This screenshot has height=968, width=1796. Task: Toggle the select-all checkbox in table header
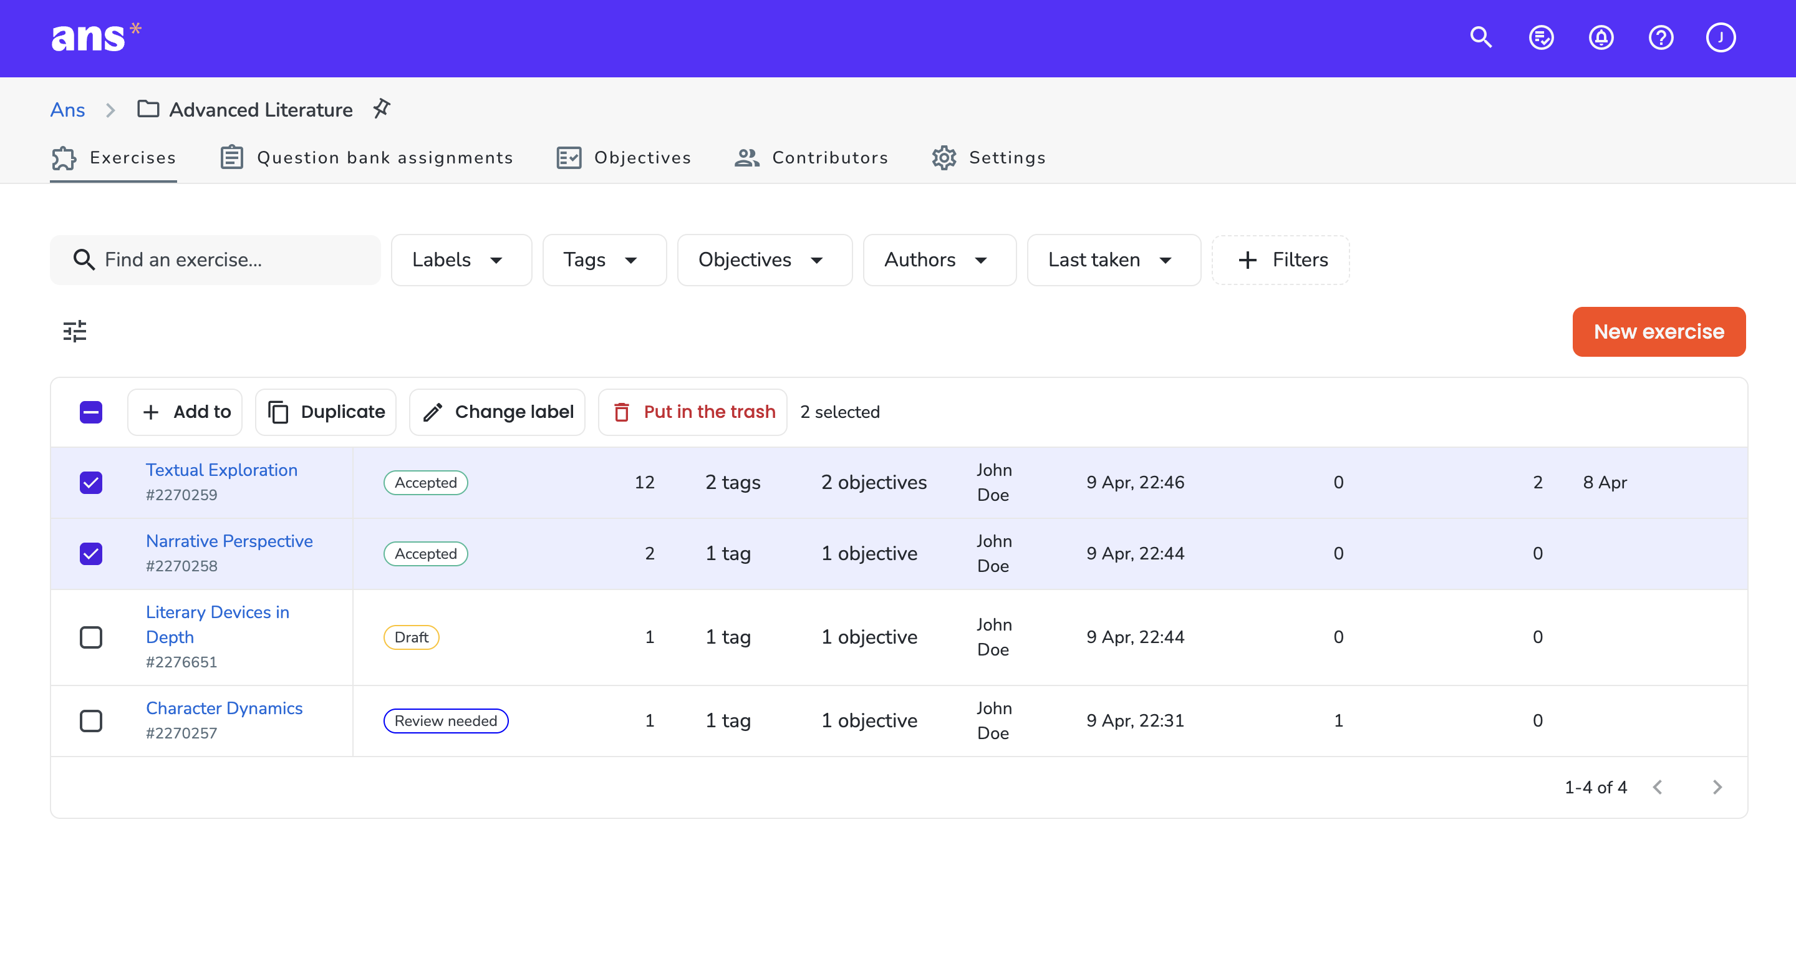point(90,412)
